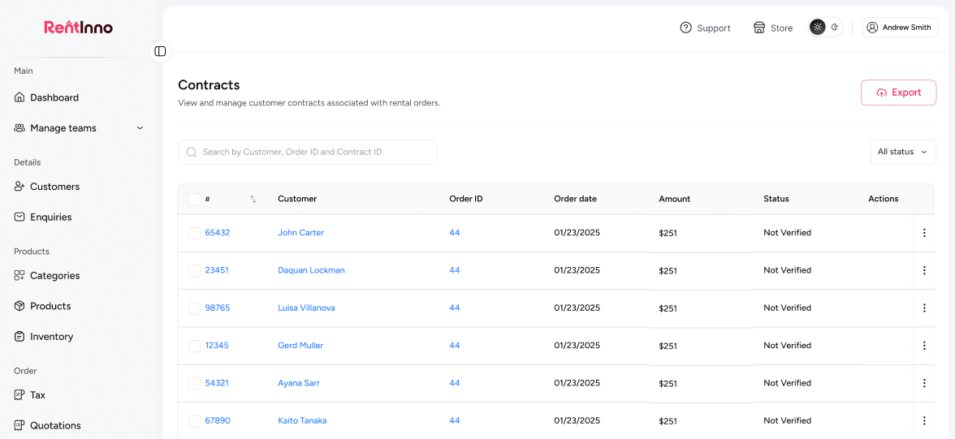Collapse the sidebar with the panel icon
This screenshot has height=439, width=955.
coord(160,51)
